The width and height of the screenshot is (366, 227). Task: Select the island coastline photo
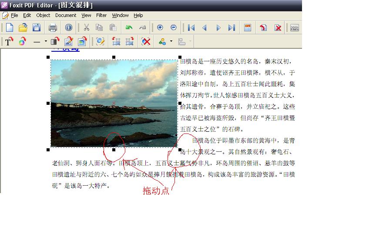pos(114,103)
